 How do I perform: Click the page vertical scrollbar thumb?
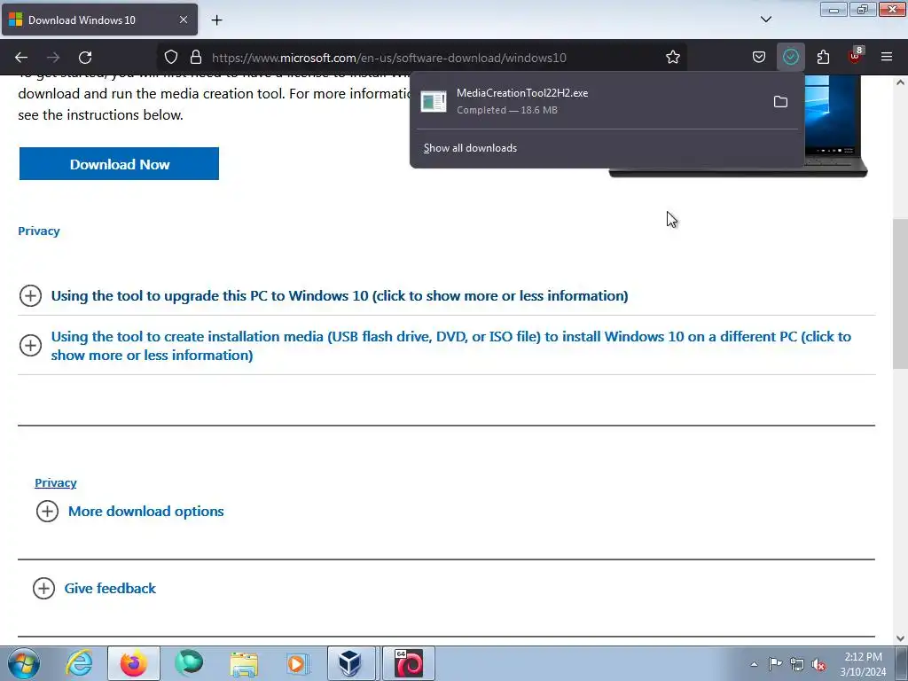pyautogui.click(x=900, y=294)
